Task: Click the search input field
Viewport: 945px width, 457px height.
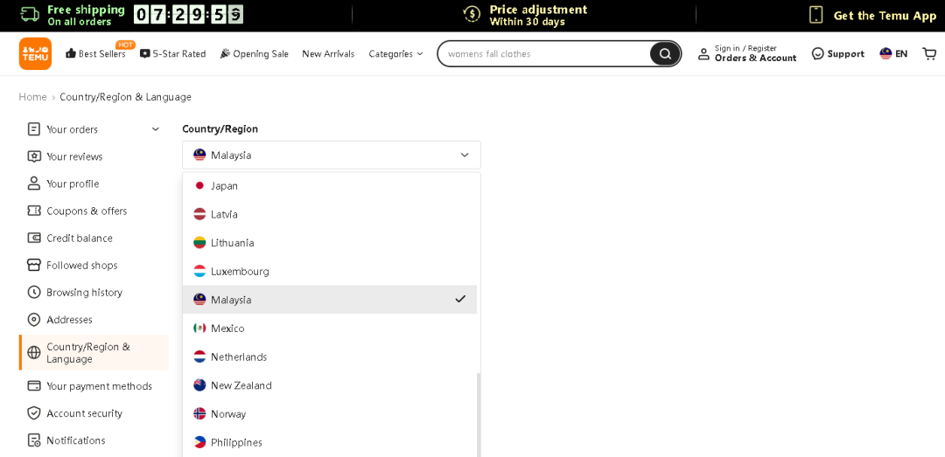Action: tap(542, 54)
